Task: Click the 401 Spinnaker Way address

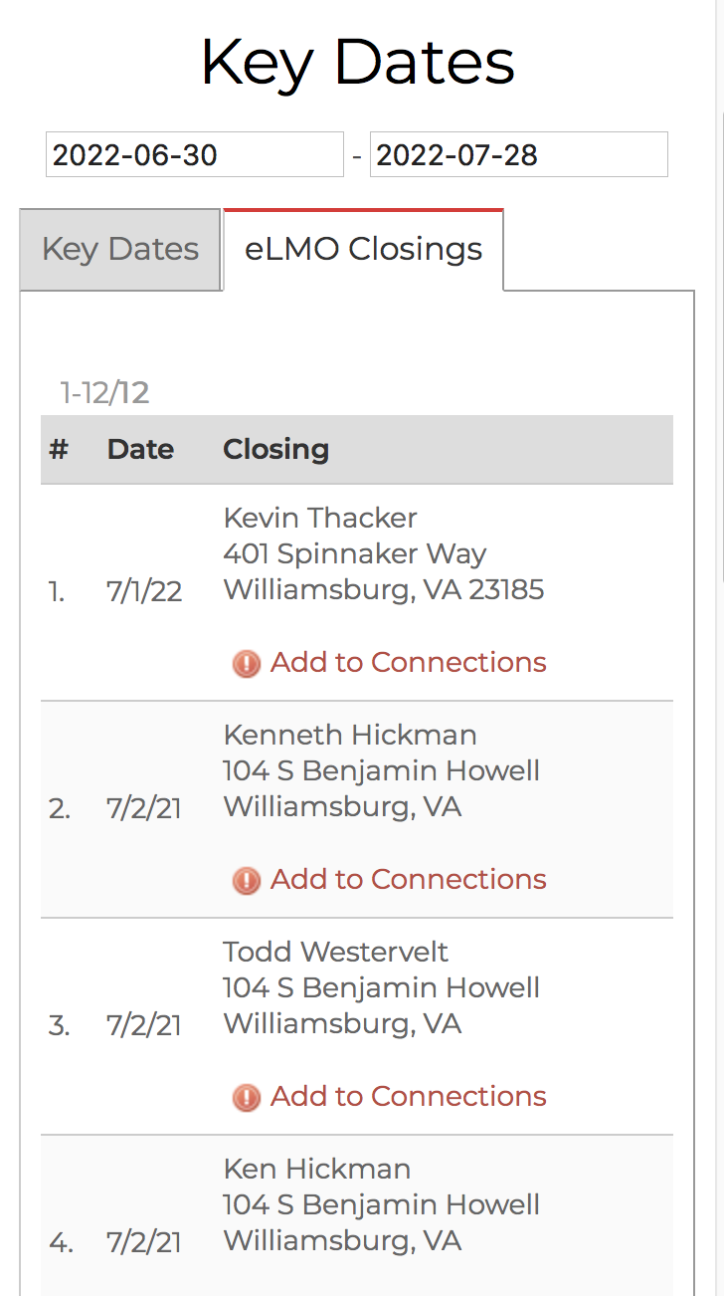Action: tap(355, 553)
